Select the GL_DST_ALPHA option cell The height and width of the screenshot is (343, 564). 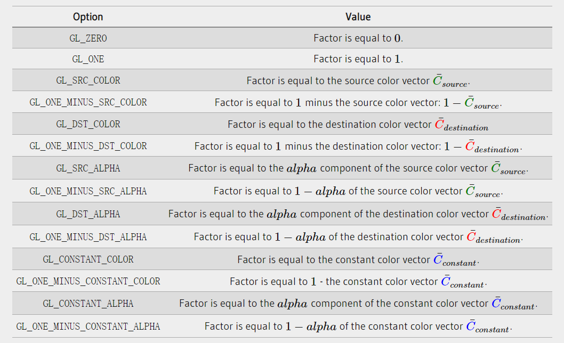[x=88, y=214]
